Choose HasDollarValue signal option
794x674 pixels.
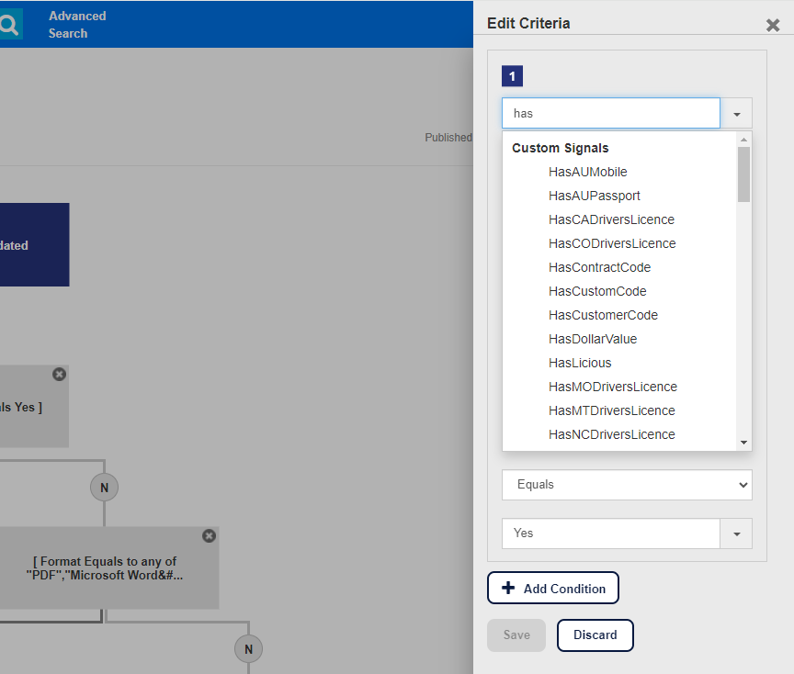pyautogui.click(x=593, y=339)
